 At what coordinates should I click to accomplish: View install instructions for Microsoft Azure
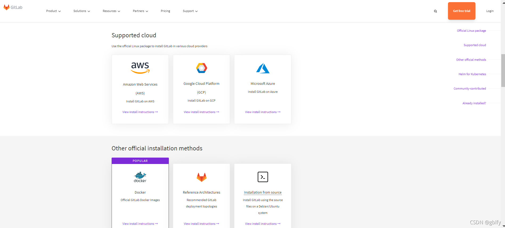(263, 112)
